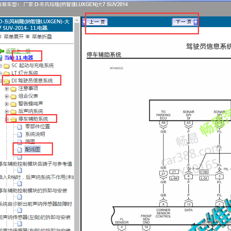Click the L-54 connector label
This screenshot has height=231, width=231.
click(204, 178)
